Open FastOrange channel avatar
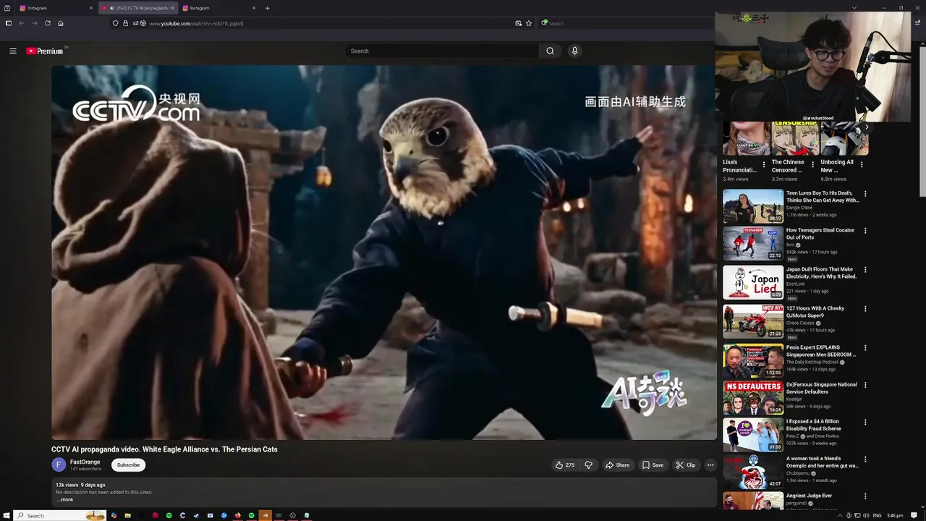The height and width of the screenshot is (521, 926). coord(59,465)
